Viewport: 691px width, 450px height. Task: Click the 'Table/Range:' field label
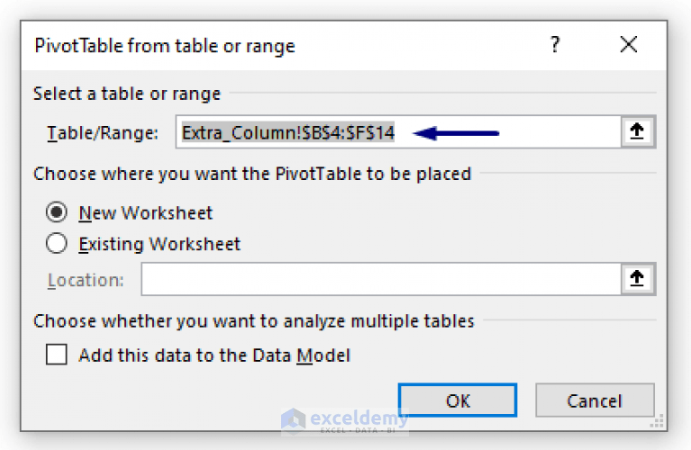tap(102, 133)
